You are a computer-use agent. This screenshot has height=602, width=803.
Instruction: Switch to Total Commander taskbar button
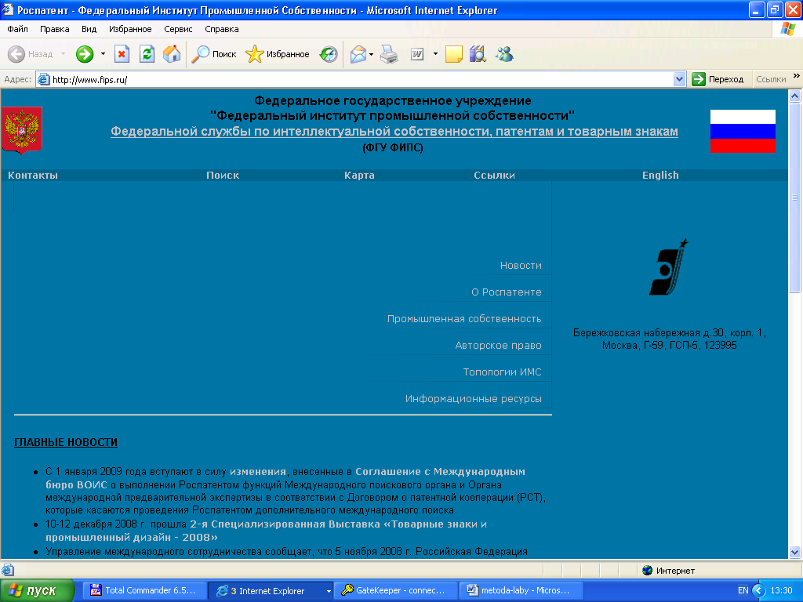pos(144,591)
